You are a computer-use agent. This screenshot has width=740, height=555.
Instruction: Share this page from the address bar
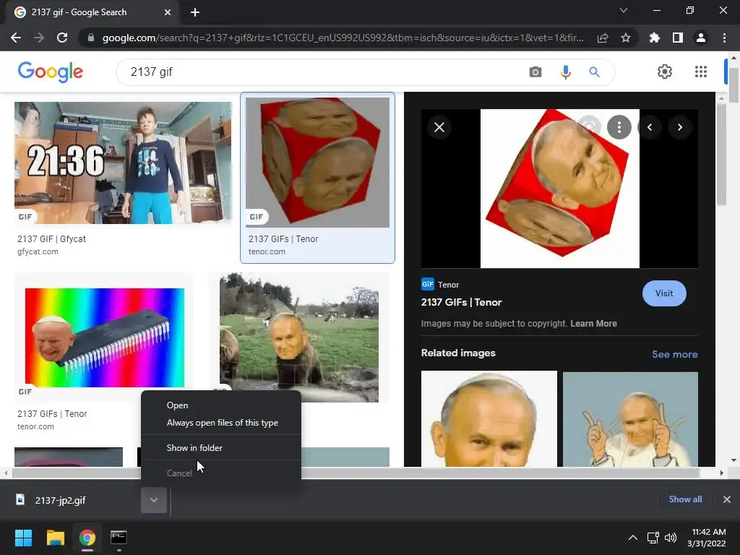(x=603, y=38)
